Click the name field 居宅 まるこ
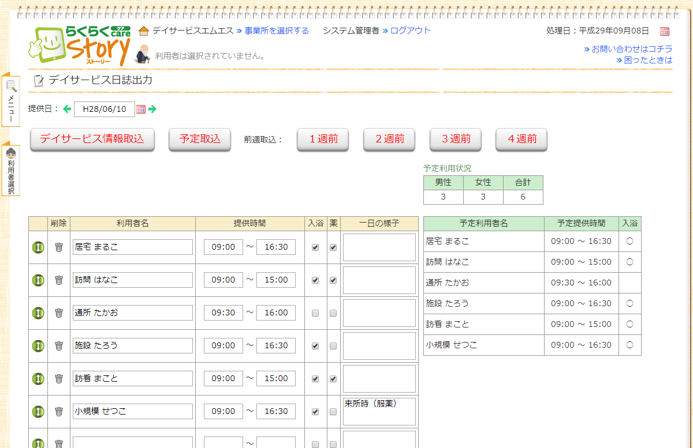 point(133,247)
